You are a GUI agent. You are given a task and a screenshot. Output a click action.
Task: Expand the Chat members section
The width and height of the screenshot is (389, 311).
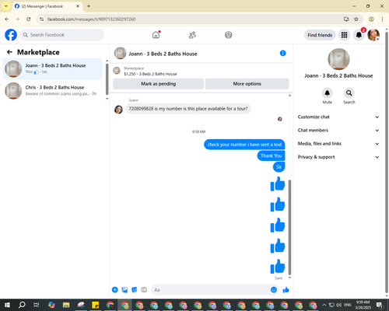(x=338, y=131)
